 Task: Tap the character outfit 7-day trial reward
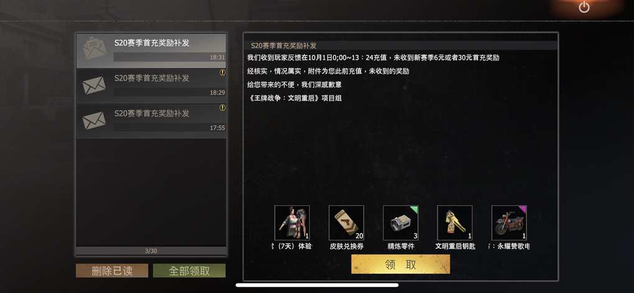[x=292, y=223]
